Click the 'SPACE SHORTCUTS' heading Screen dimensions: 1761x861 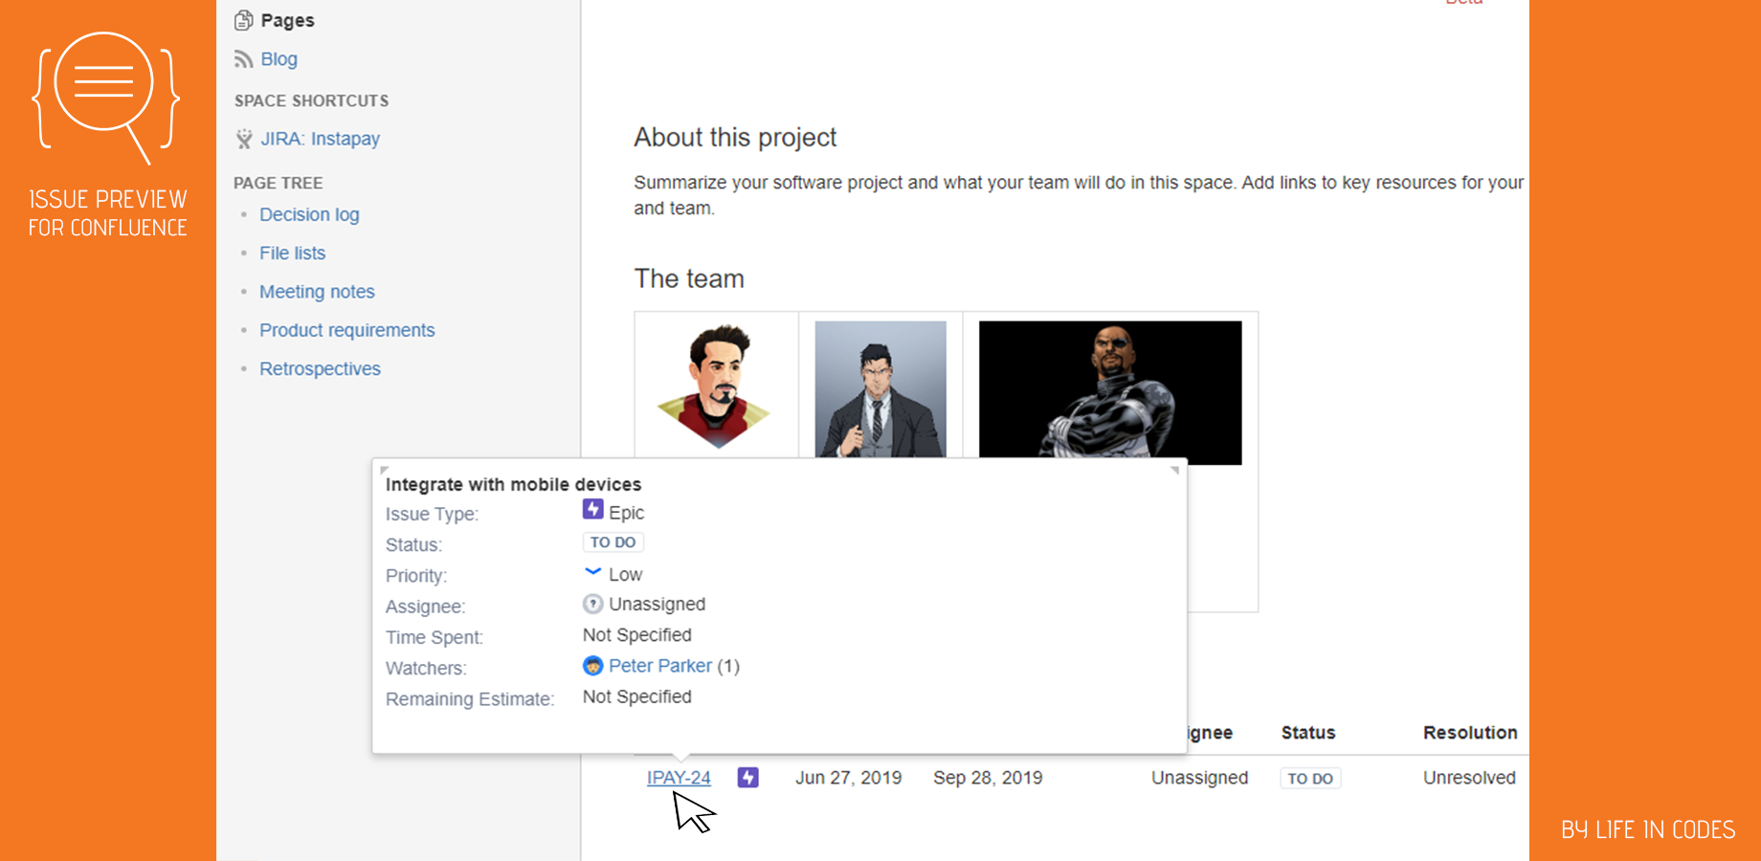[x=312, y=100]
